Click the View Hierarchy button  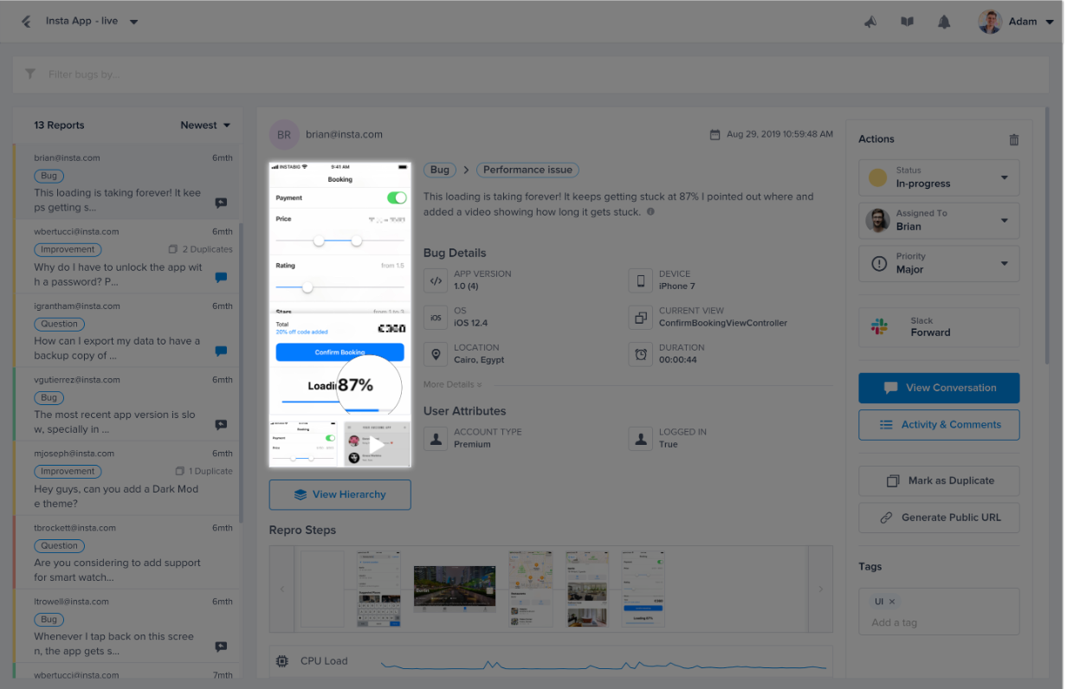339,494
